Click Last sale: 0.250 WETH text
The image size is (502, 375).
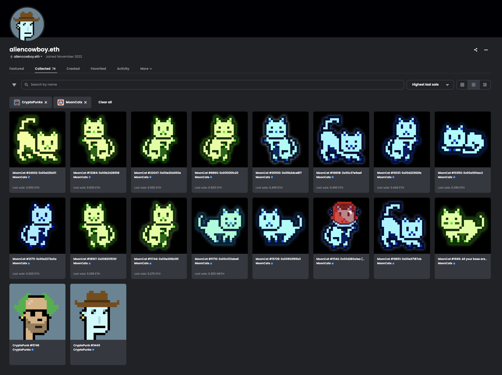click(209, 274)
